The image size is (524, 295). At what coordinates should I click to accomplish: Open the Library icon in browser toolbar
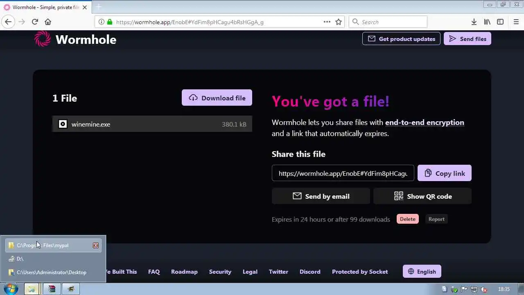point(487,22)
